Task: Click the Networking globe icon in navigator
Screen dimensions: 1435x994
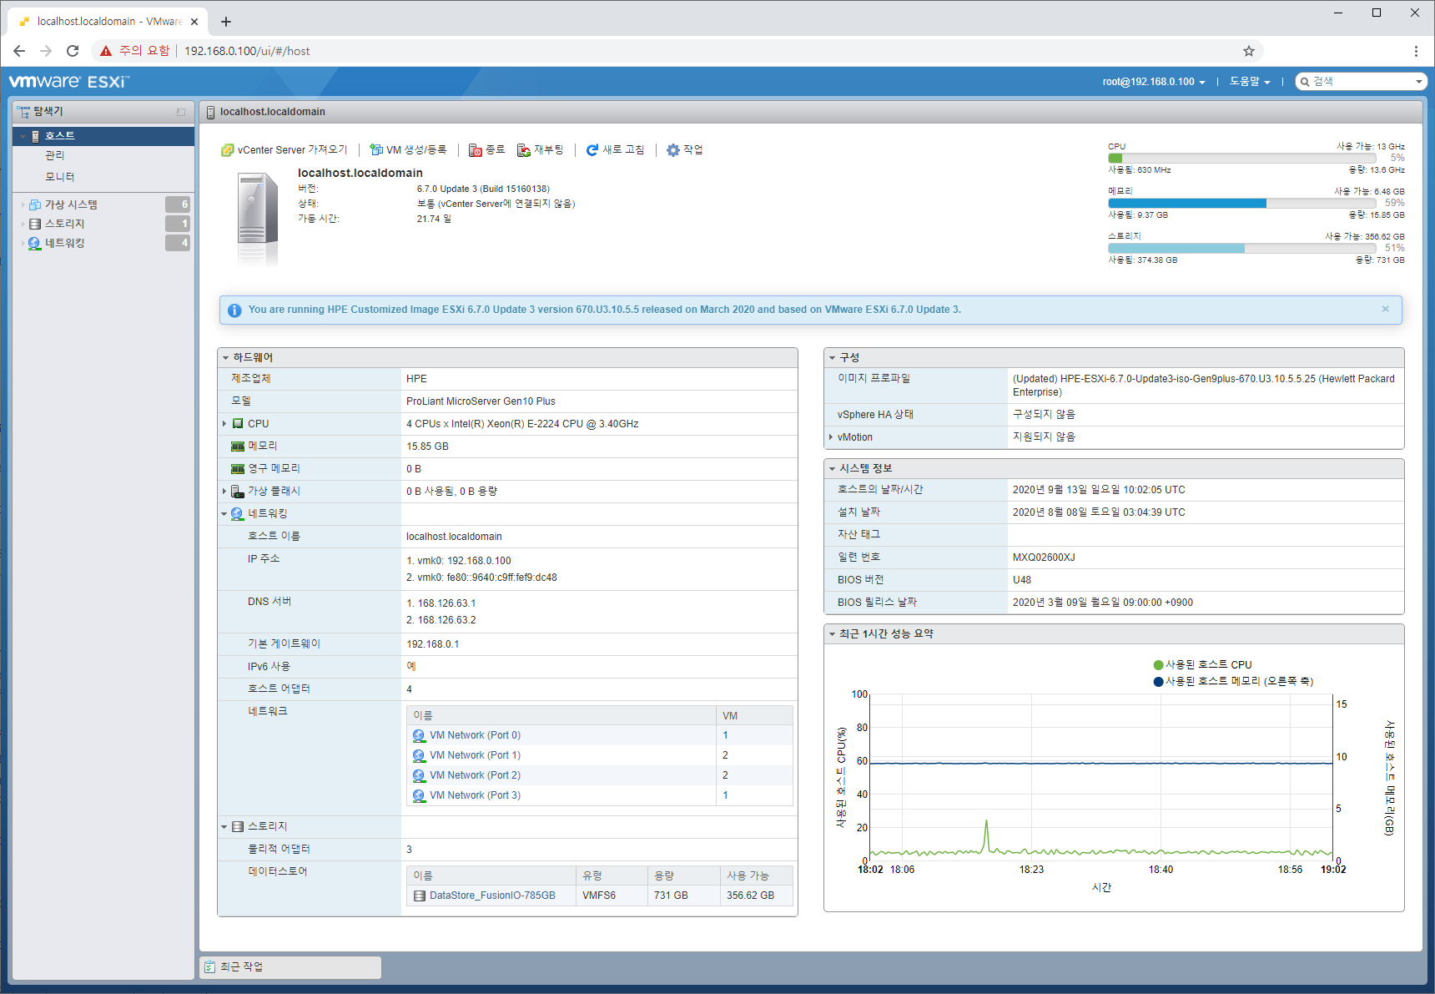Action: pos(34,243)
